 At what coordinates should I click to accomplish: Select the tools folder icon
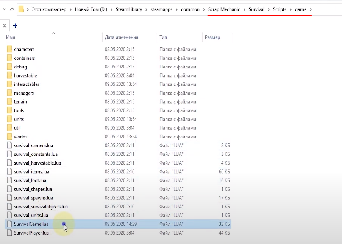click(9, 110)
